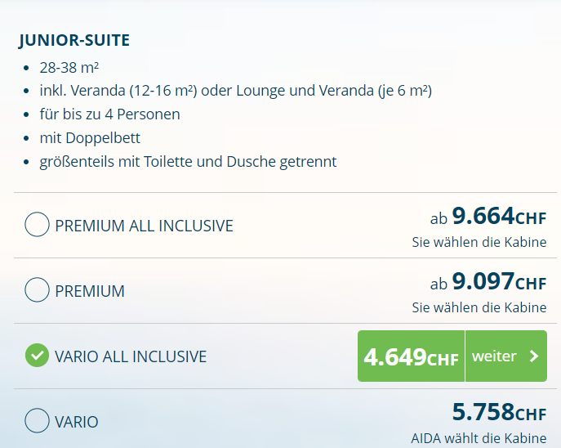Click the 'AIDA wählt die Kabine' note

click(x=479, y=438)
